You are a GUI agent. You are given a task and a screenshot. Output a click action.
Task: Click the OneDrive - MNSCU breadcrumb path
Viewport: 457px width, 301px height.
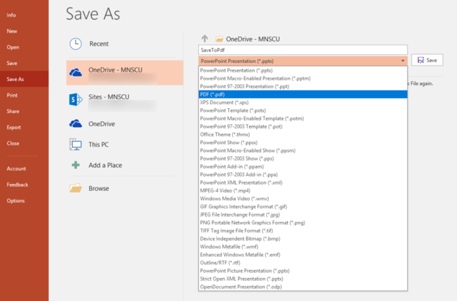pyautogui.click(x=248, y=39)
